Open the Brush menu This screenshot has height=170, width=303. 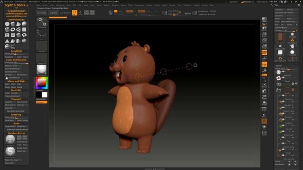[x=45, y=5]
